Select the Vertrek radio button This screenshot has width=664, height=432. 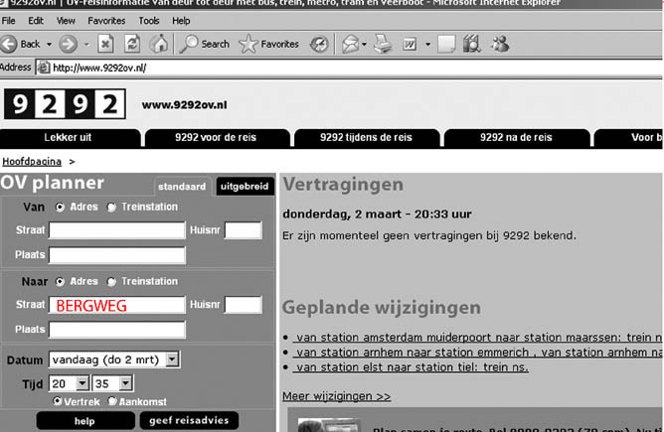[58, 400]
